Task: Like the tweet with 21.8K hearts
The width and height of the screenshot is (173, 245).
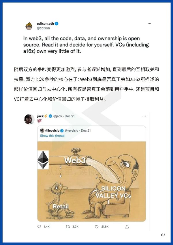Action: coord(97,227)
